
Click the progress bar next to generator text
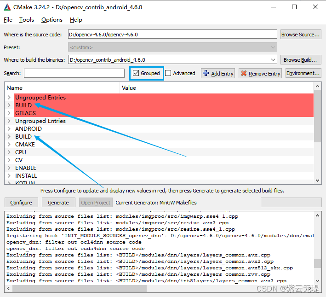tap(291, 203)
